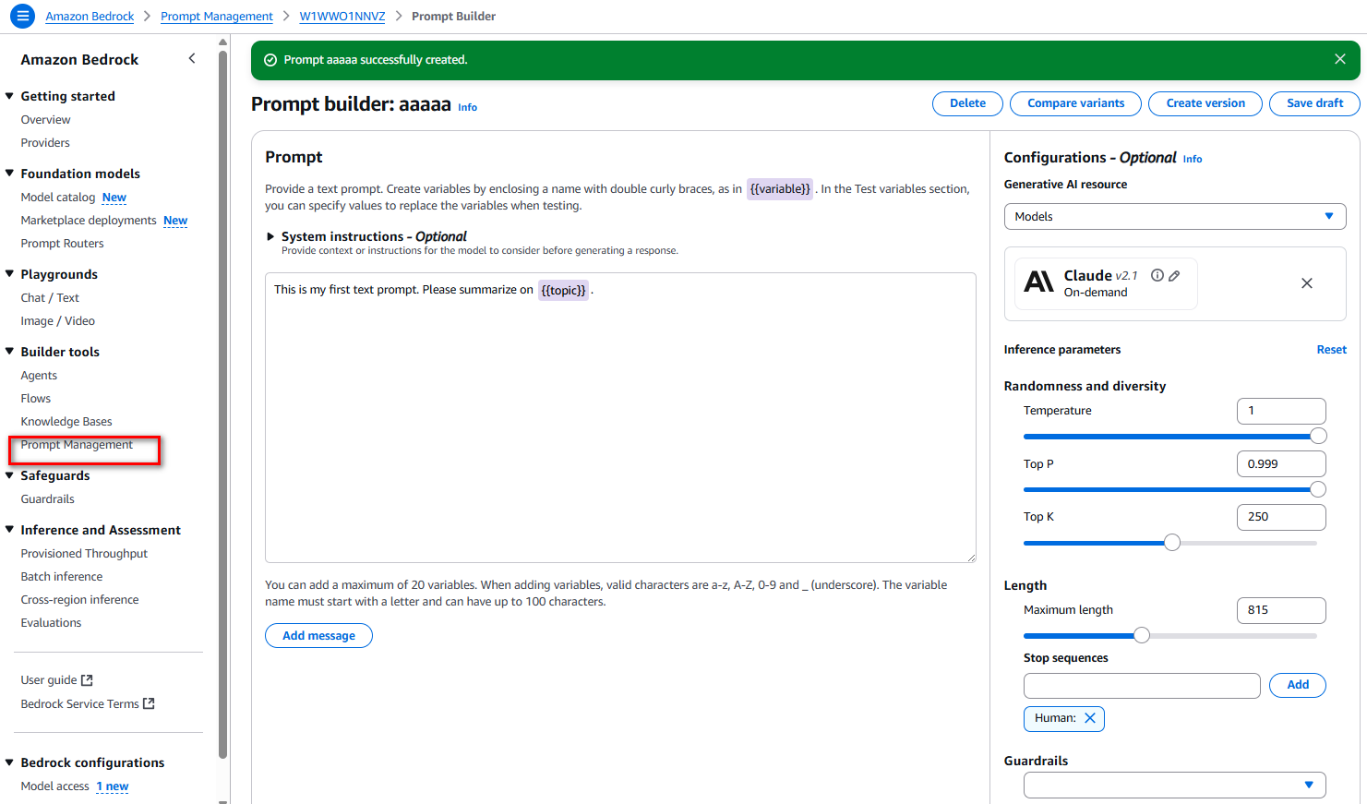Click Create version button
1367x804 pixels.
tap(1205, 103)
